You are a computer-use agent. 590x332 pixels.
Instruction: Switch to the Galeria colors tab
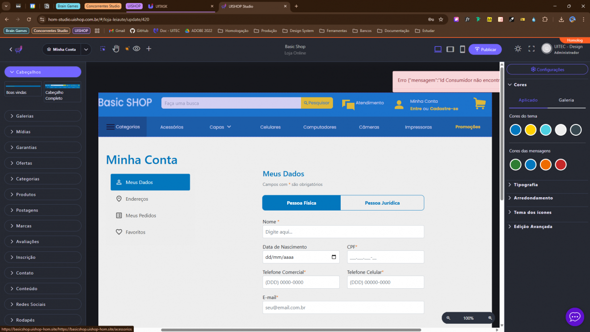point(566,100)
